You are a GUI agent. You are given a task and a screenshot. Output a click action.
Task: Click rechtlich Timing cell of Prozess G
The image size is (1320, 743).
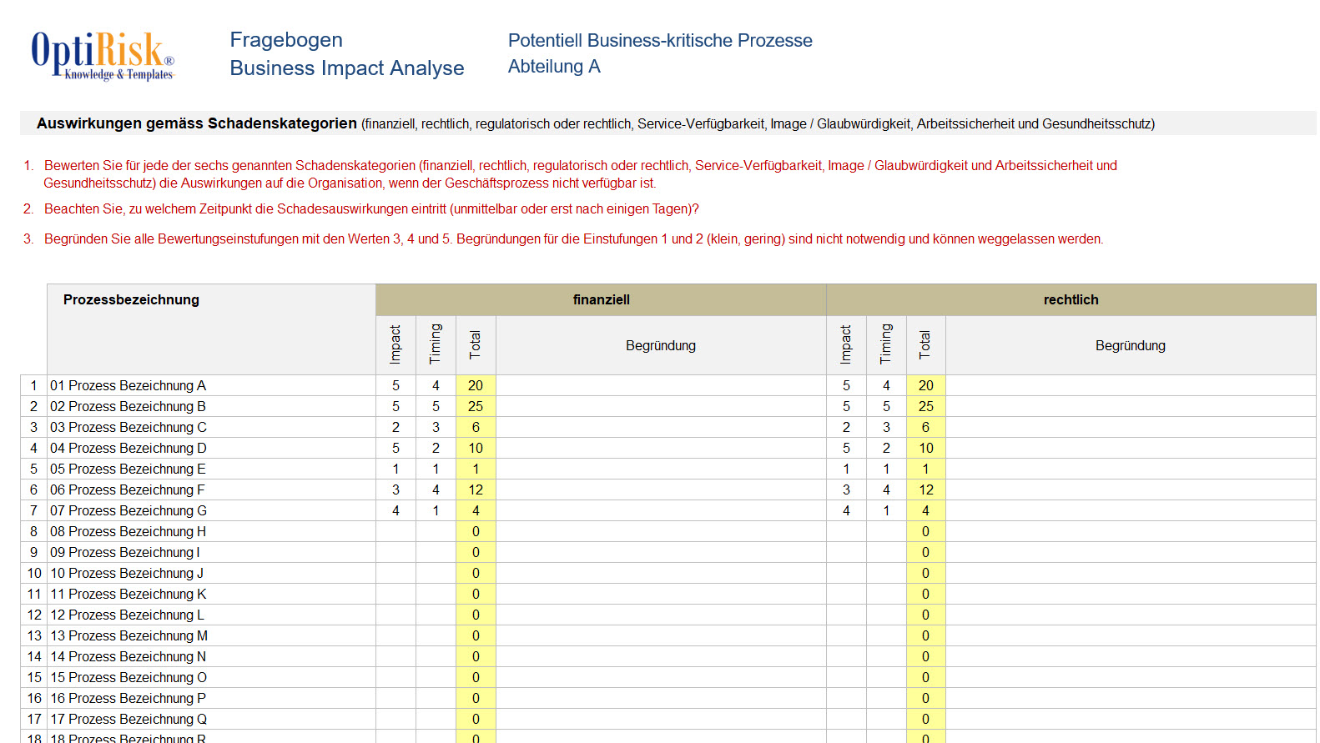(886, 510)
